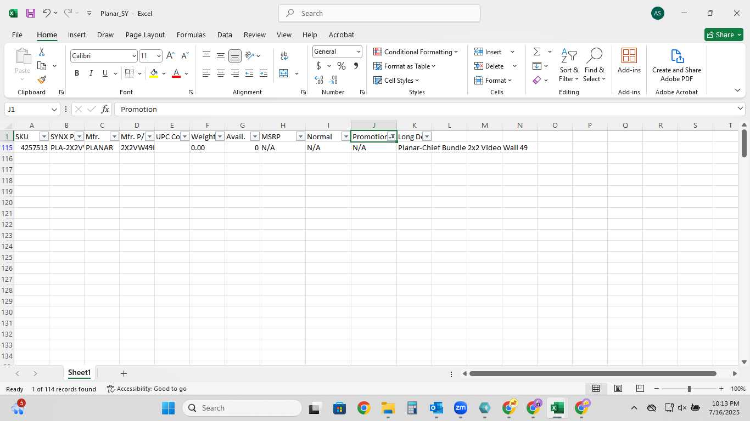Viewport: 750px width, 421px height.
Task: Decrease the cell indent
Action: click(249, 73)
